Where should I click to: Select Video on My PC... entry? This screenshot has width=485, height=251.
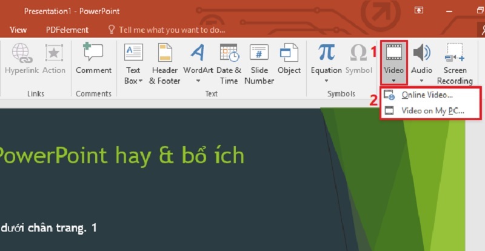[430, 111]
